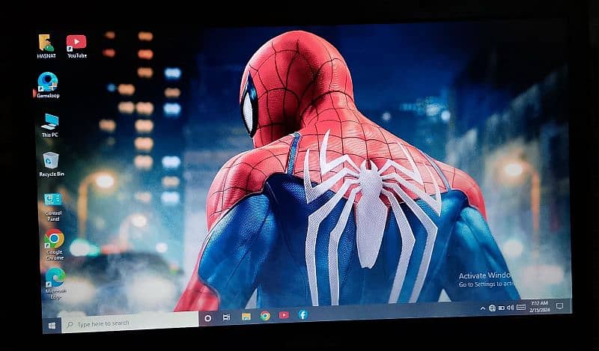Launch Chrome from the taskbar
The width and height of the screenshot is (599, 351).
265,316
